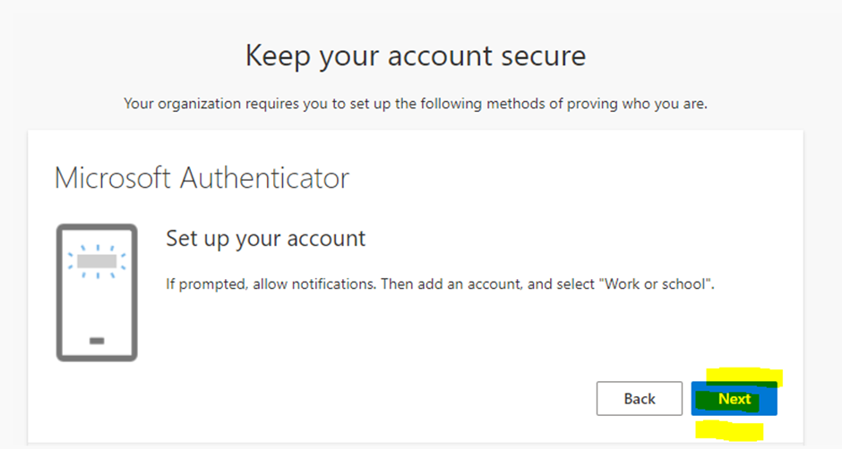
Task: Click the yellow highlight mark above Next
Action: (743, 377)
